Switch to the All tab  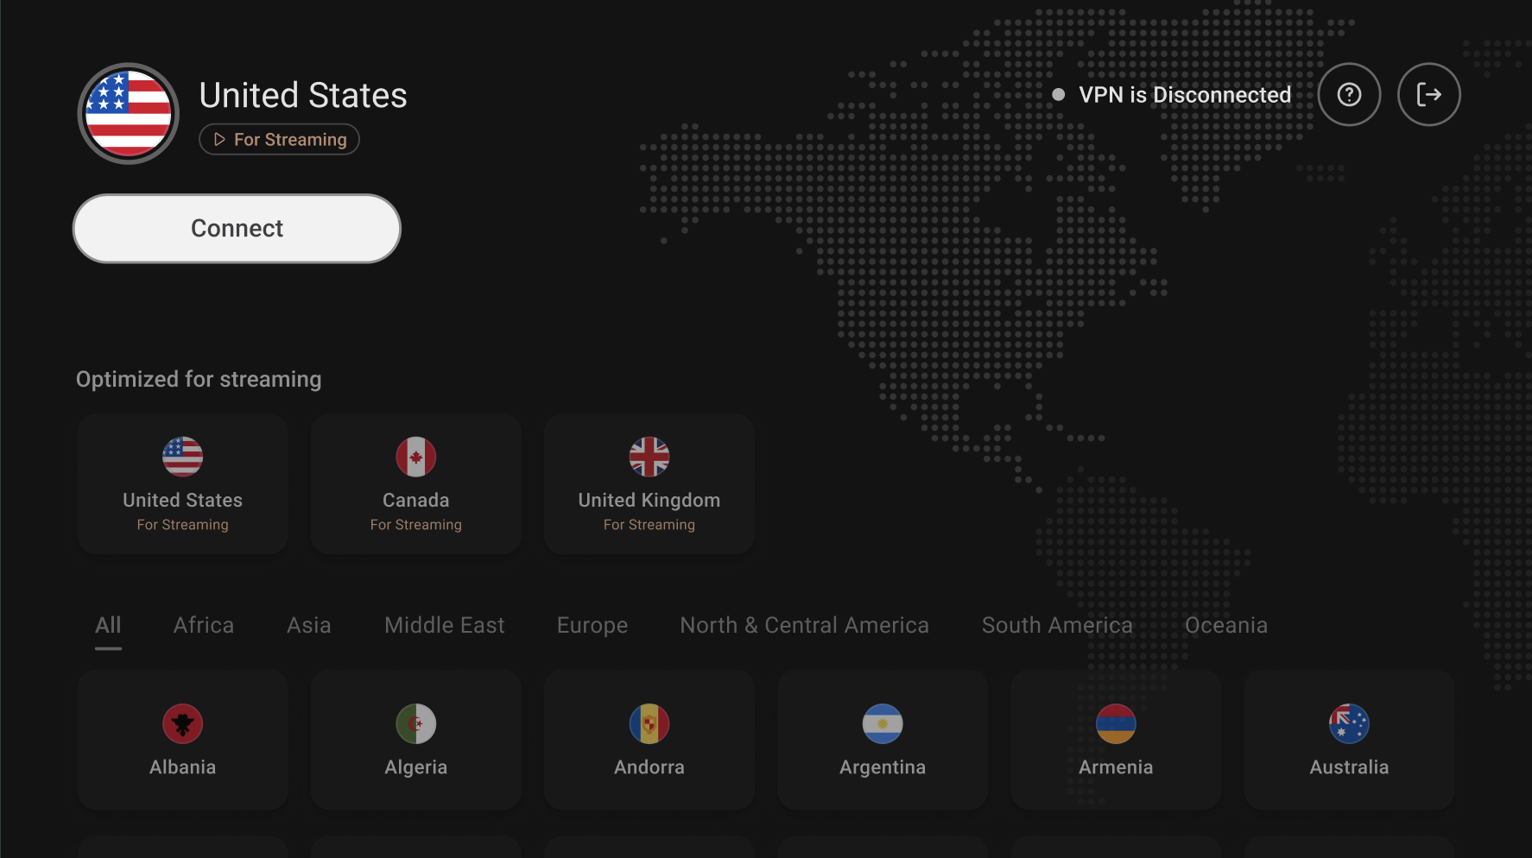click(x=108, y=626)
